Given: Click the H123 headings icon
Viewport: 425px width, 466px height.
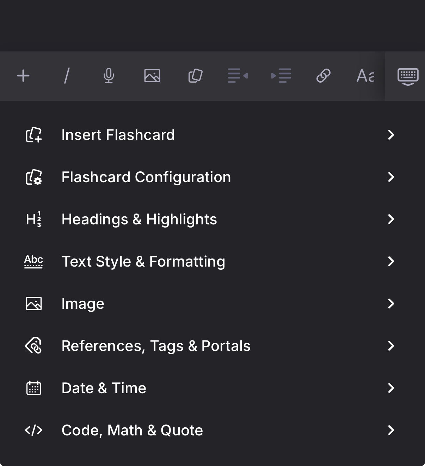Looking at the screenshot, I should [34, 219].
